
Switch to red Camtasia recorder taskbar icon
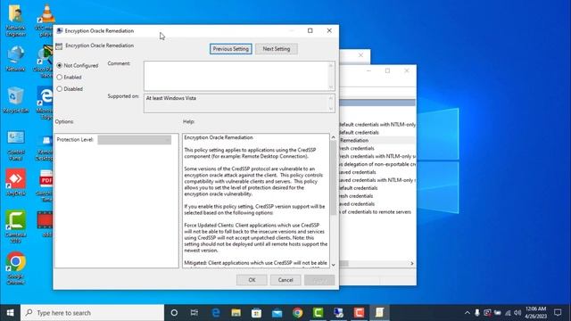click(x=359, y=313)
